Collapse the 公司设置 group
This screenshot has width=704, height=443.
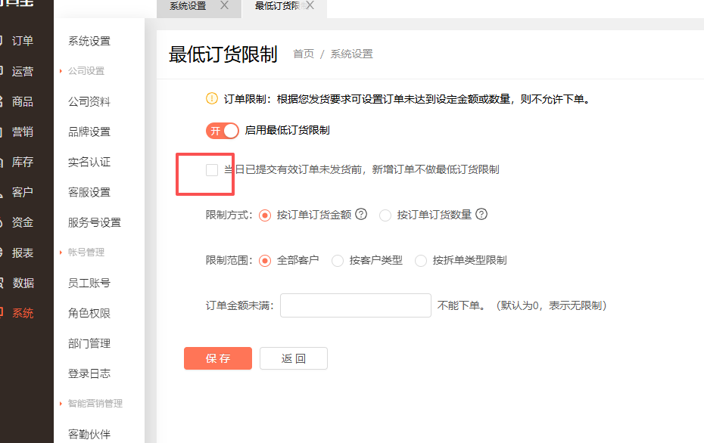[x=86, y=71]
